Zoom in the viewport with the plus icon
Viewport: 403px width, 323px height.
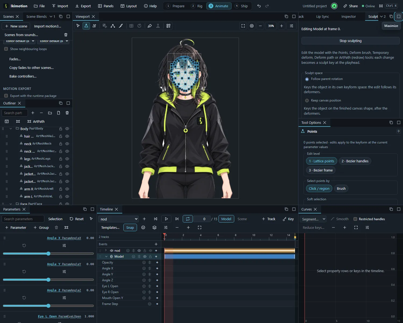[x=282, y=26]
